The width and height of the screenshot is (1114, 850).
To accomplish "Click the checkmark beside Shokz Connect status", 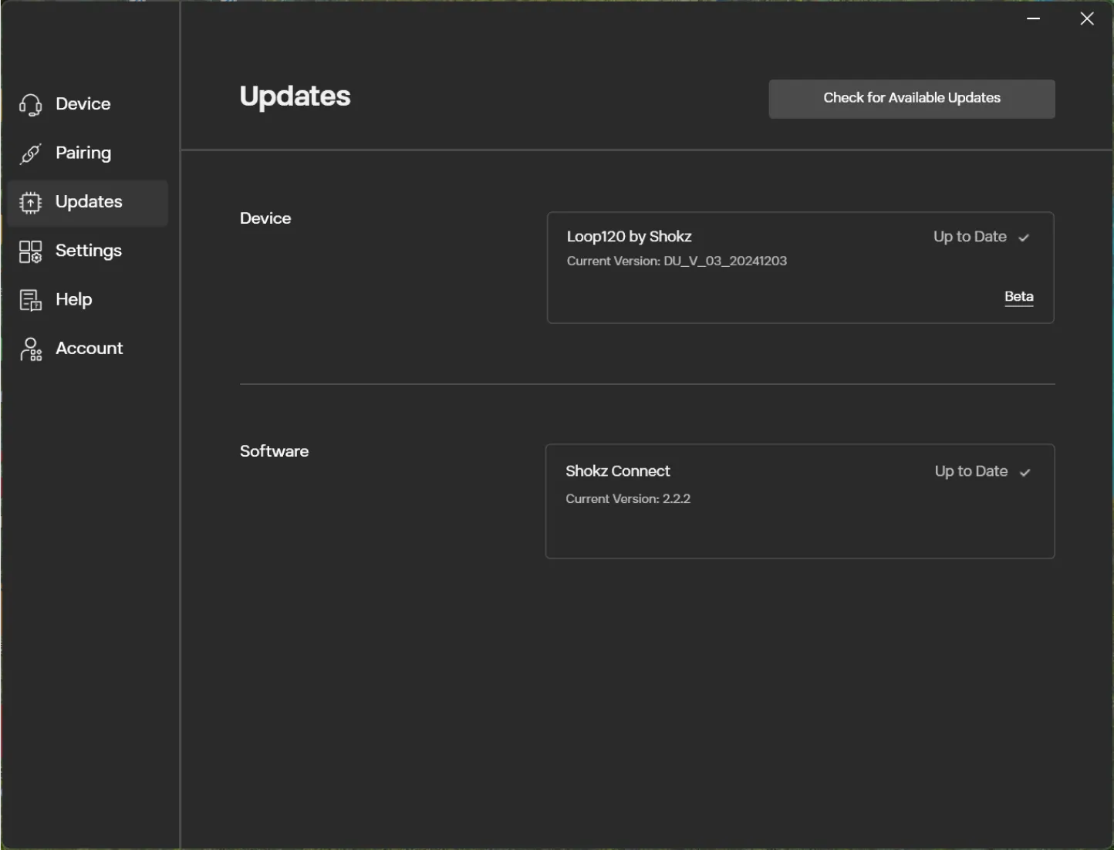I will 1025,472.
